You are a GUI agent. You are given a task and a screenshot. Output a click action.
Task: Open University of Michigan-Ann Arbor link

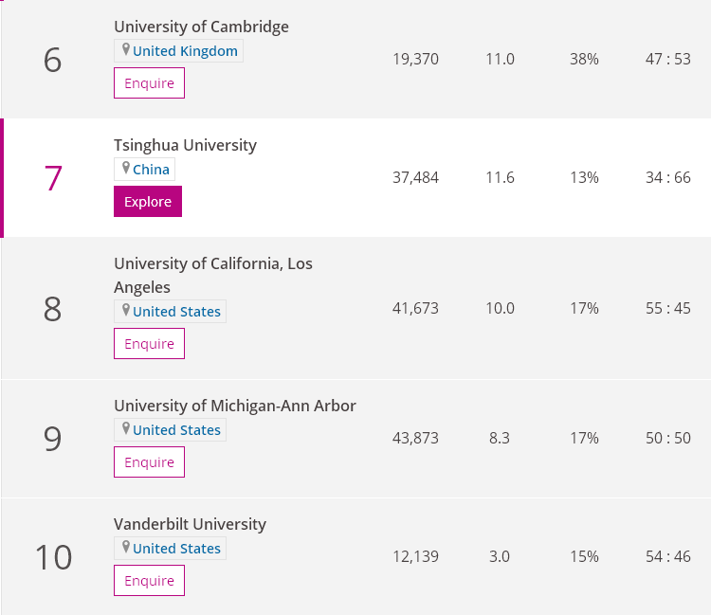pos(234,406)
